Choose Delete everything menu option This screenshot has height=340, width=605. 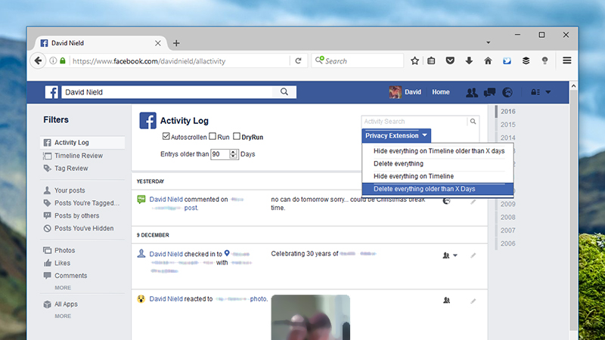coord(399,163)
